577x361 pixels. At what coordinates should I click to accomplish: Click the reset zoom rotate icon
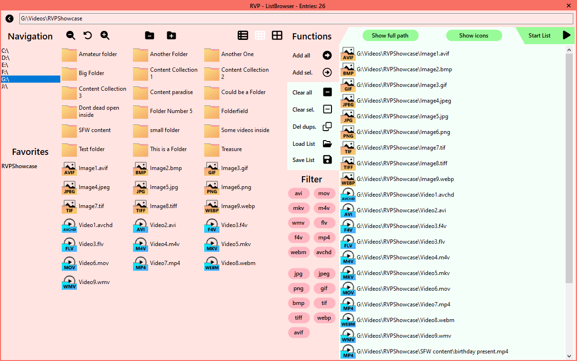pos(88,35)
